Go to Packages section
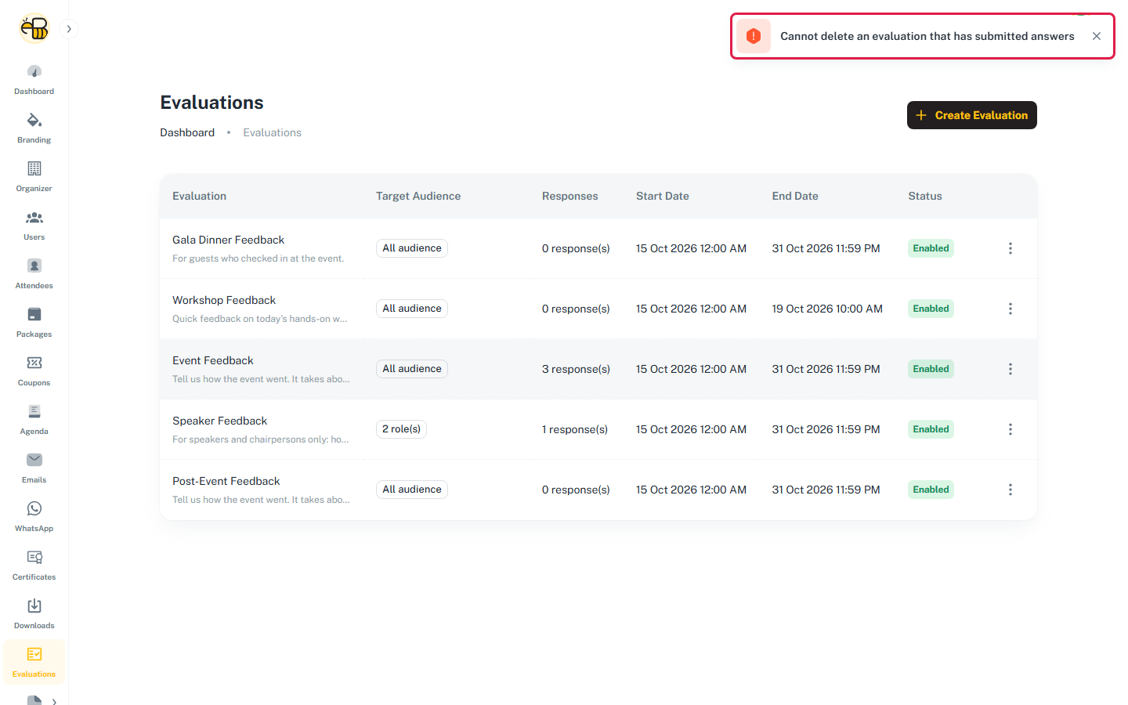This screenshot has height=705, width=1128. 34,323
